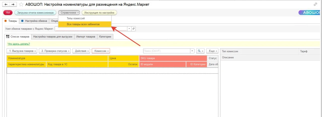Click the ID модели column header
The height and width of the screenshot is (117, 322).
(x=163, y=64)
